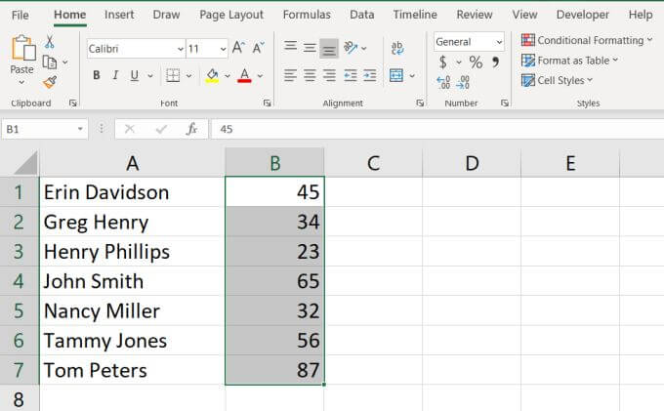Open Format as Table menu
Screen dimensions: 664x411
[569, 61]
